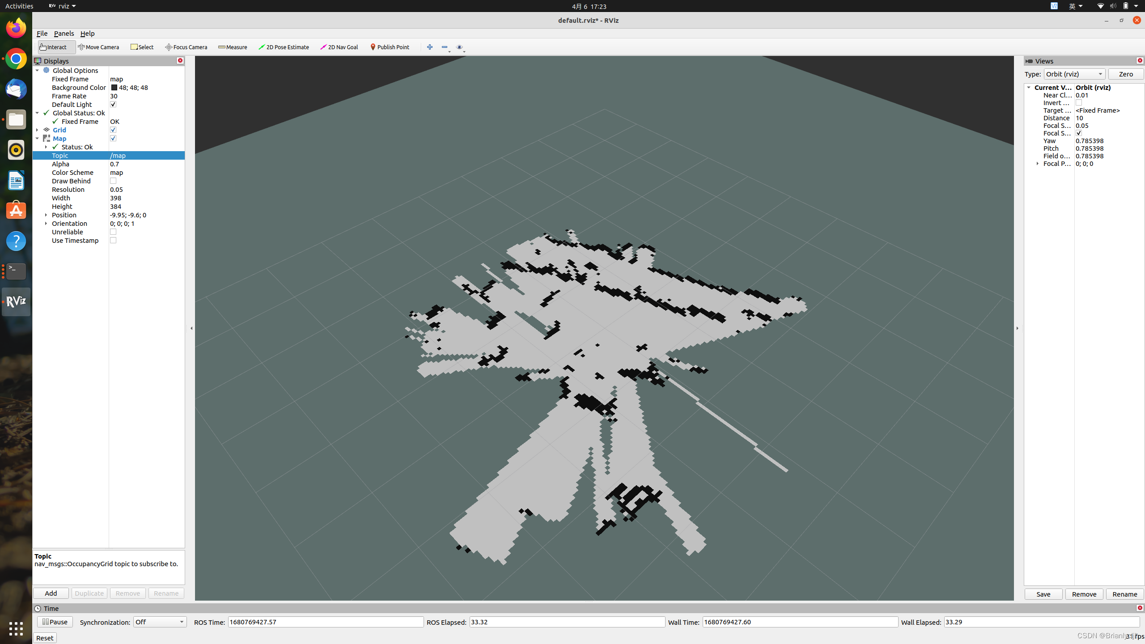
Task: Activate the Focus Camera tool
Action: click(186, 47)
